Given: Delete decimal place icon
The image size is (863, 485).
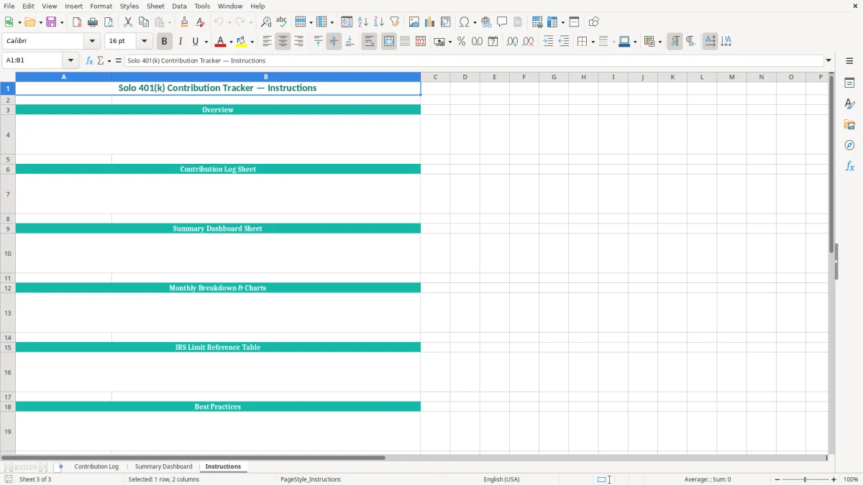Looking at the screenshot, I should click(x=528, y=42).
